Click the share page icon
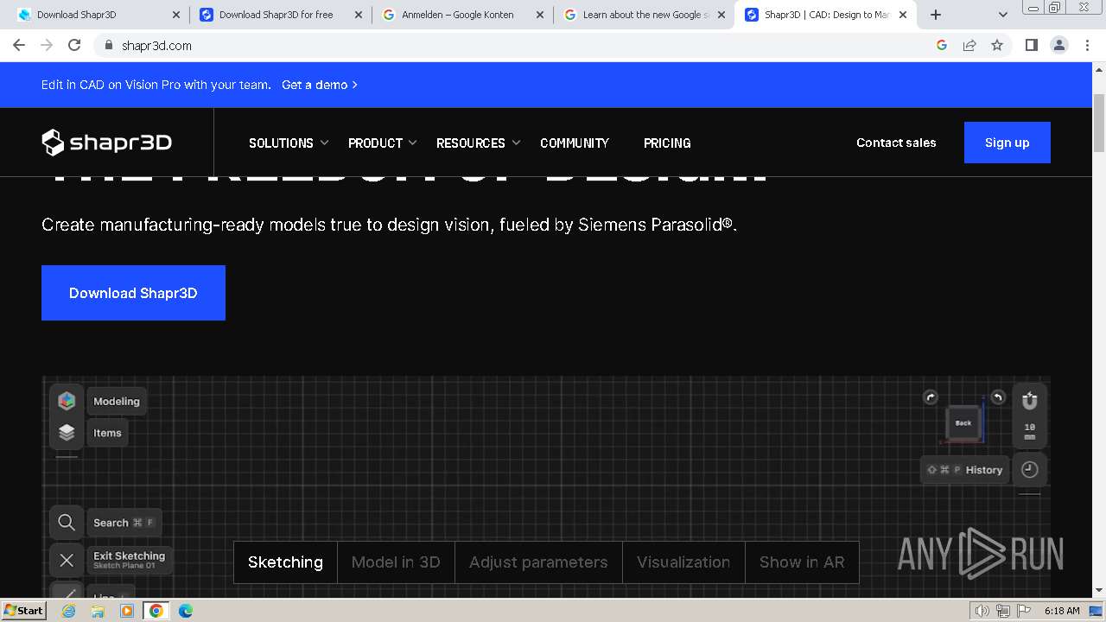 pos(969,45)
